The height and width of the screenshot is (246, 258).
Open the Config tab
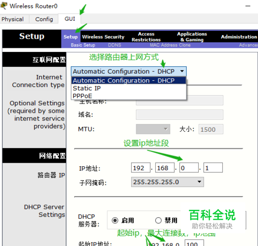pos(44,19)
